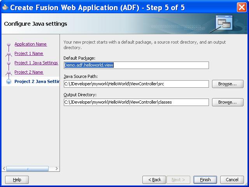Image resolution: width=249 pixels, height=187 pixels.
Task: Click the step list scroll right arrow
Action: [x=56, y=168]
